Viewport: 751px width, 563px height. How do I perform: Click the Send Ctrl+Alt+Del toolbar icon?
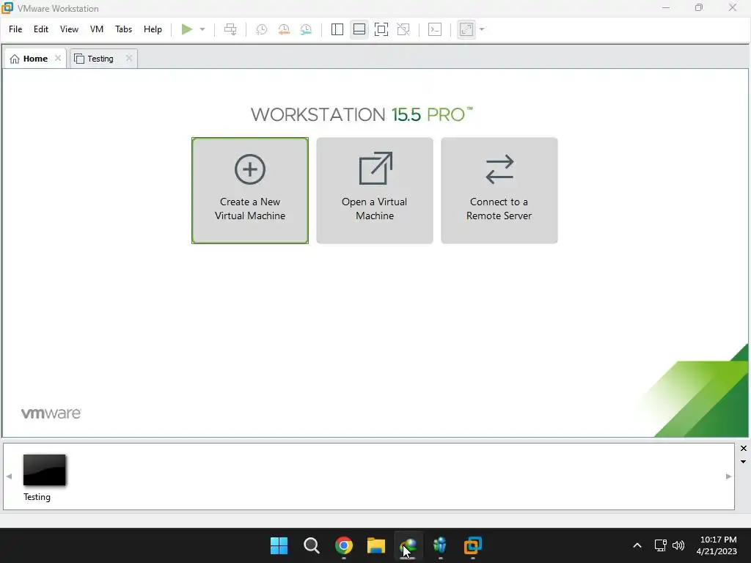230,29
